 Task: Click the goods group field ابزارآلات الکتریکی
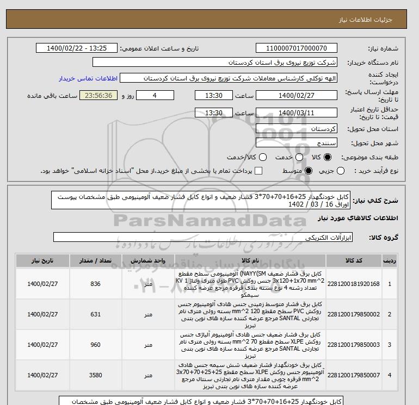point(203,237)
